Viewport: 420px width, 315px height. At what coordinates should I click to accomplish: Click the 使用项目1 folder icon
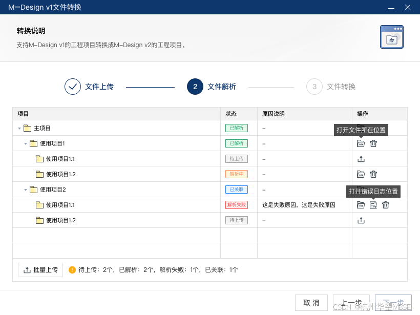point(33,143)
